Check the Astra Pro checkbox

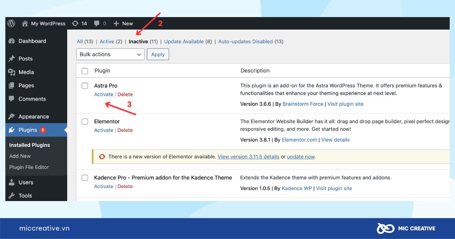click(85, 86)
